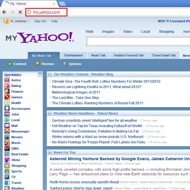Click the browser forward arrow
The height and width of the screenshot is (190, 190).
click(x=12, y=12)
